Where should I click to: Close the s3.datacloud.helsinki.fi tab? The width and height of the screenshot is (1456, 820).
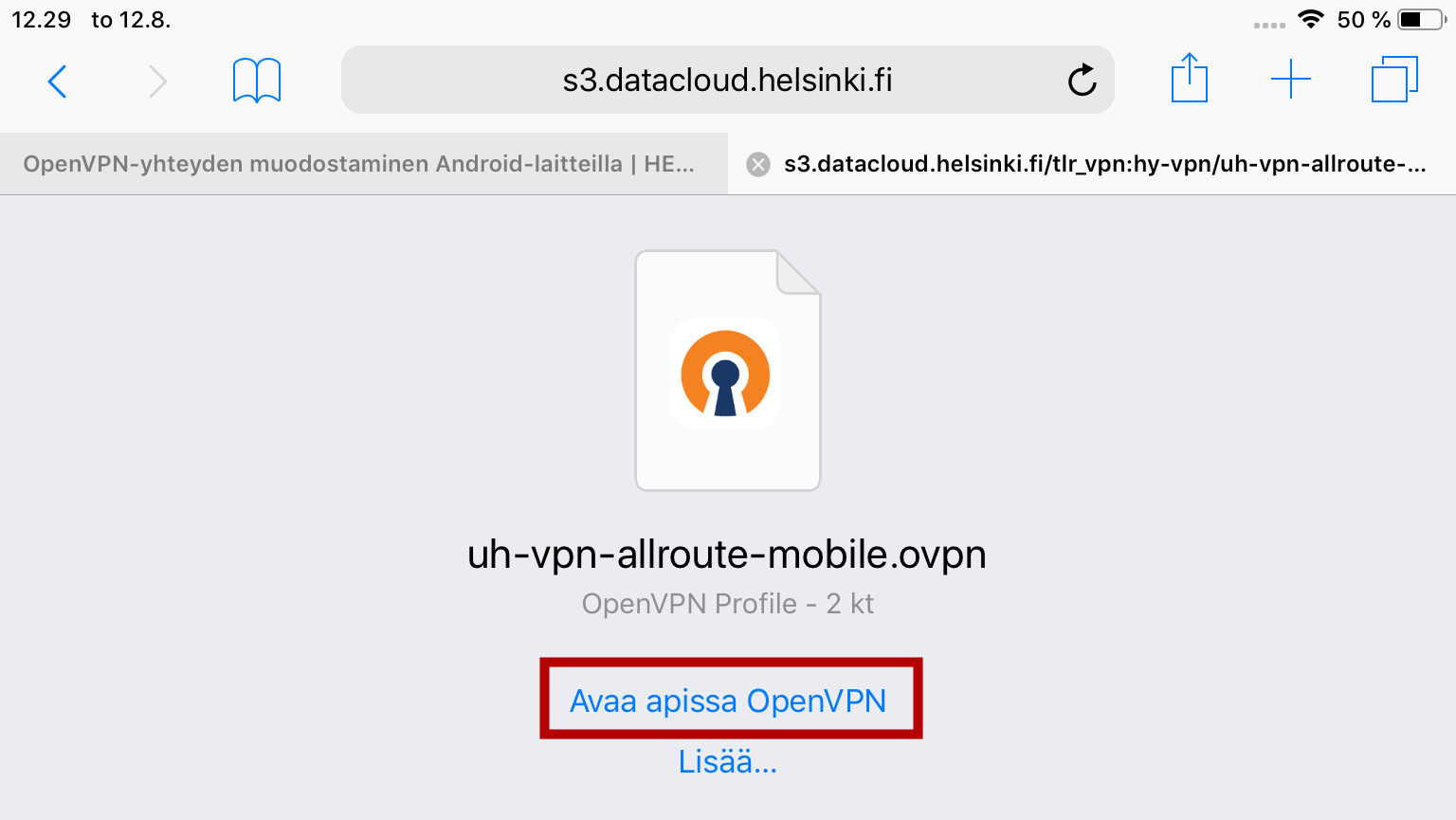[758, 165]
